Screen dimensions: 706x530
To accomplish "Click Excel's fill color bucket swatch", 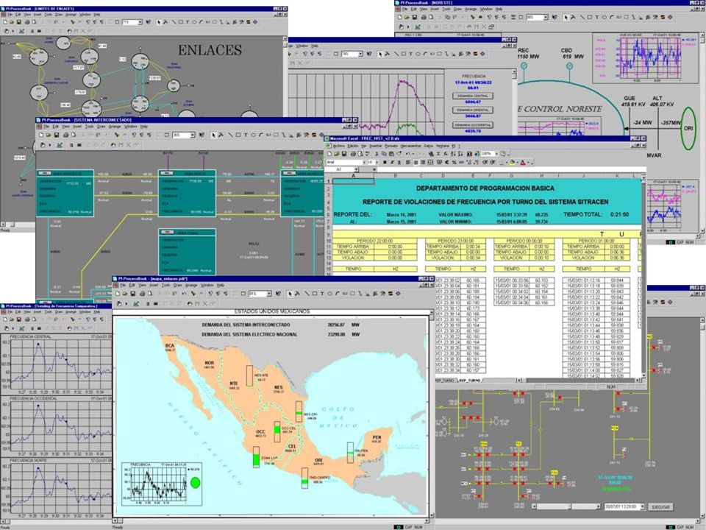I will click(513, 162).
